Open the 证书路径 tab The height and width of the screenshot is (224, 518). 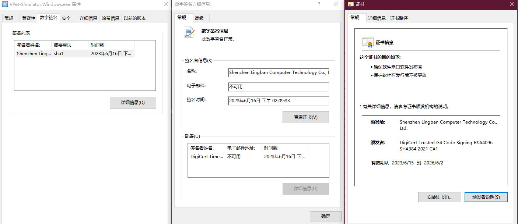point(399,18)
